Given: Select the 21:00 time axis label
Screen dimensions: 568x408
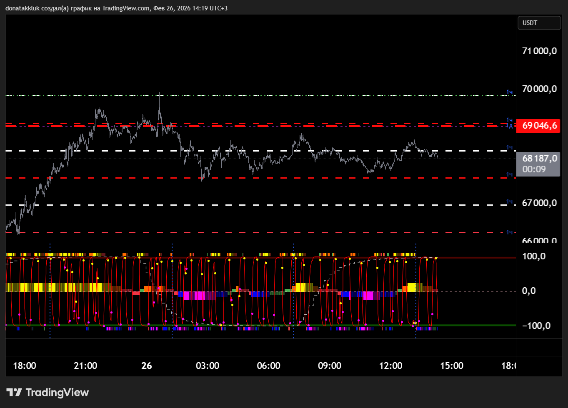Looking at the screenshot, I should point(85,366).
